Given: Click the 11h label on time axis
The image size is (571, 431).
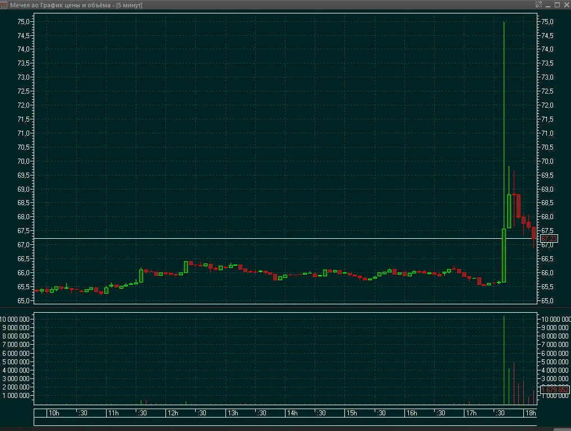Looking at the screenshot, I should click(x=113, y=413).
